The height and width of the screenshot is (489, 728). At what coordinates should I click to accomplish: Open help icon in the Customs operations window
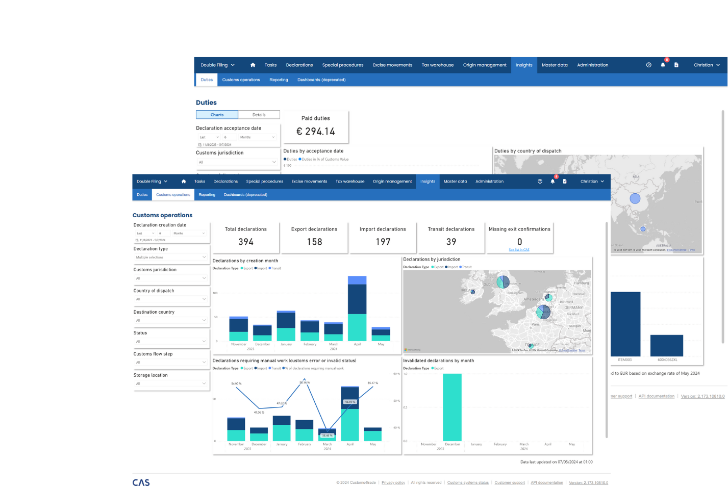pyautogui.click(x=540, y=182)
